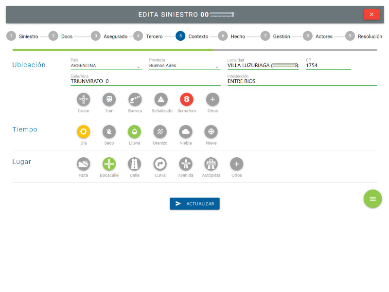Expand the Provincia dropdown Buenos Aires
The image size is (389, 292).
point(184,66)
